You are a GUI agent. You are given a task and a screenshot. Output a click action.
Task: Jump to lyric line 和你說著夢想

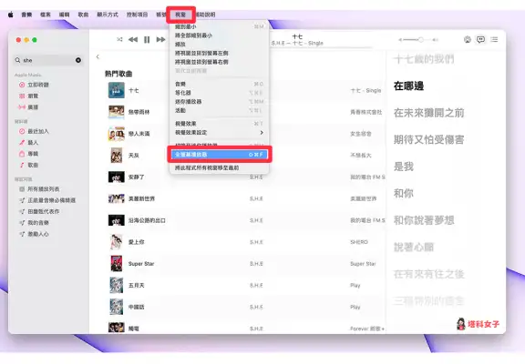pyautogui.click(x=424, y=220)
